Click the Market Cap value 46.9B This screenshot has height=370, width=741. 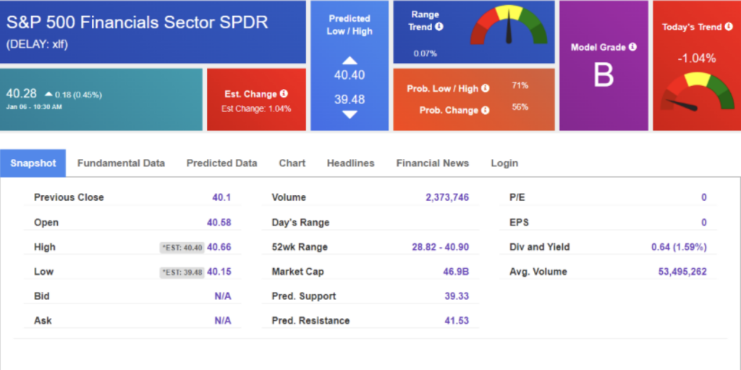pyautogui.click(x=457, y=272)
